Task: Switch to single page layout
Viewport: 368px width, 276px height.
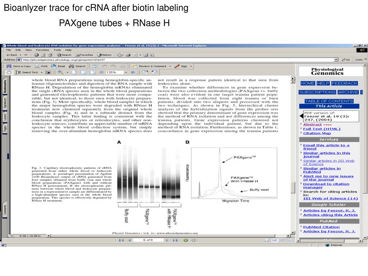Action: coord(267,240)
